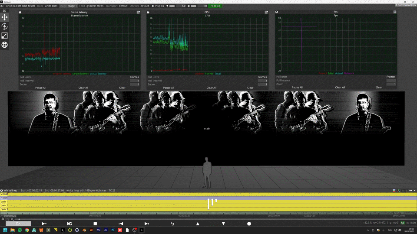Click Clear in Frame latency panel
Image resolution: width=417 pixels, height=234 pixels.
click(x=122, y=88)
